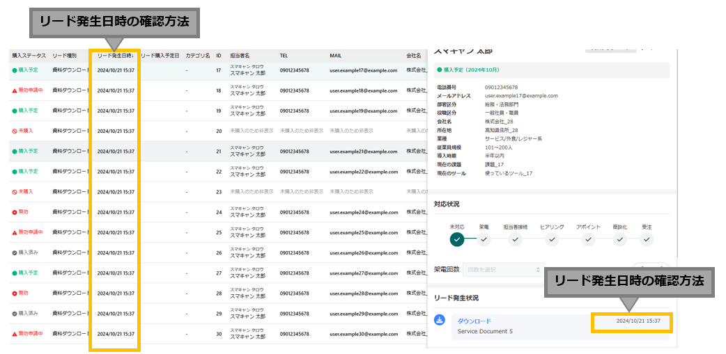Image resolution: width=726 pixels, height=354 pixels.
Task: Sort by リード発生日時 column header
Action: click(x=116, y=55)
